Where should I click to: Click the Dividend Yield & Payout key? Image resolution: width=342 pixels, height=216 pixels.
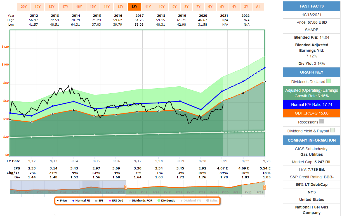312,130
